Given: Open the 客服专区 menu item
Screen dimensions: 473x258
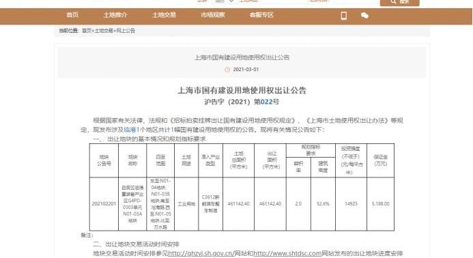Looking at the screenshot, I should [x=261, y=15].
